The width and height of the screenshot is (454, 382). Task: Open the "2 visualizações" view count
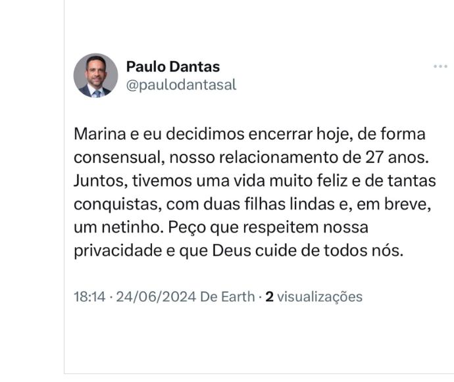point(314,297)
